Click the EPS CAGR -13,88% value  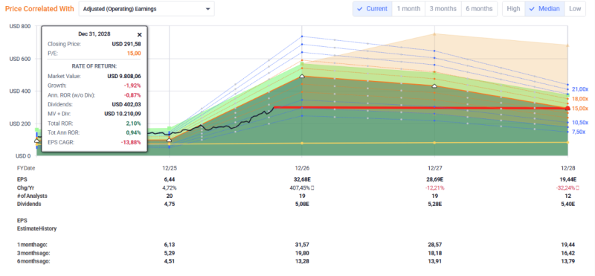point(132,142)
